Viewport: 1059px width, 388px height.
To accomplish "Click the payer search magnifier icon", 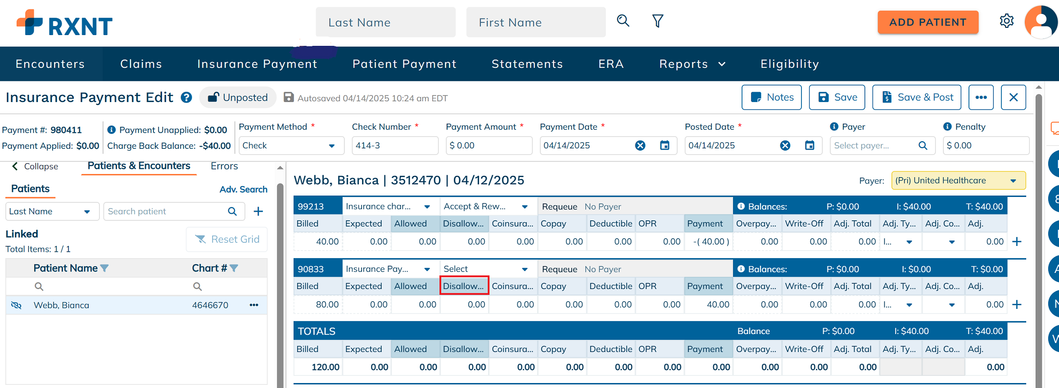I will tap(923, 145).
